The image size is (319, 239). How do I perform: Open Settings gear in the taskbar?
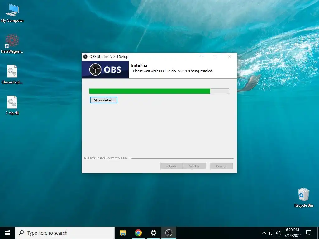click(x=153, y=233)
